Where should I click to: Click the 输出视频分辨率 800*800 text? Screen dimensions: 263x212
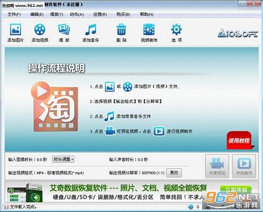coord(137,173)
